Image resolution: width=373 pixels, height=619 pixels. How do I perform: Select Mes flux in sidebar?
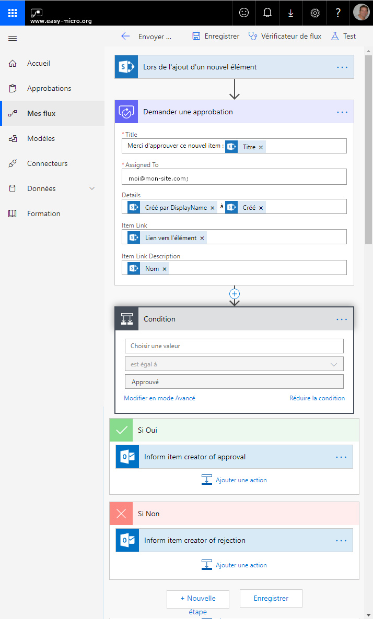53,113
